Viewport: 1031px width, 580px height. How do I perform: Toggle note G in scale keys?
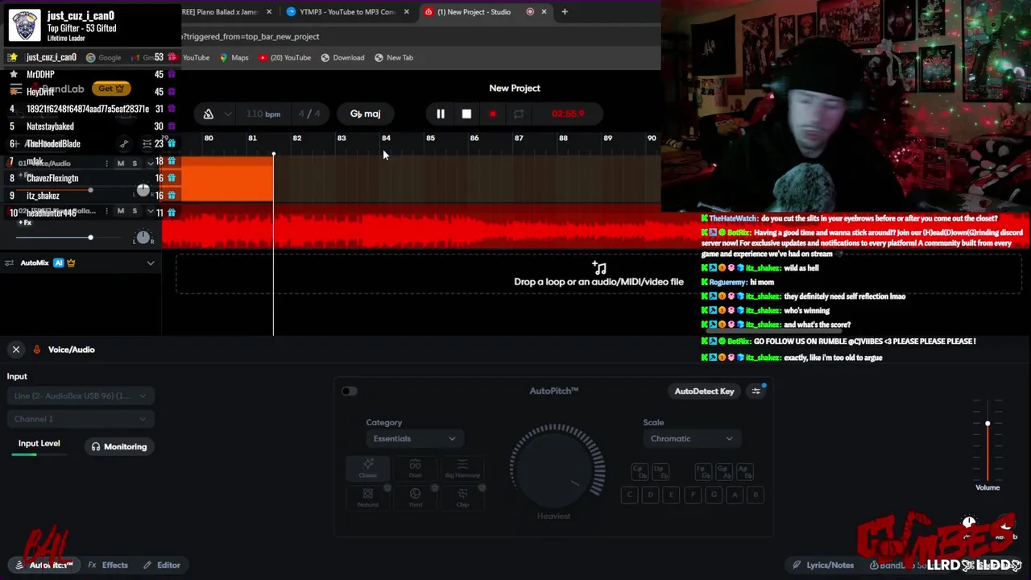[714, 495]
